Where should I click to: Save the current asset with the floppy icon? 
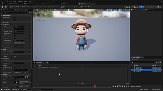[2, 7]
